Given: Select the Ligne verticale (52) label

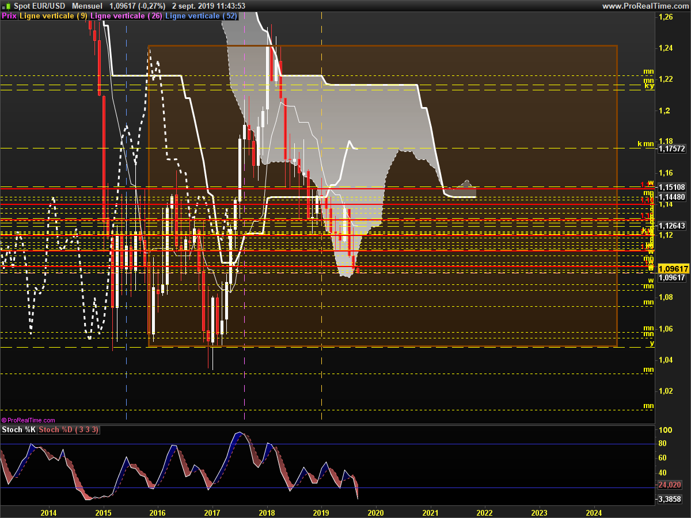Looking at the screenshot, I should pos(201,16).
